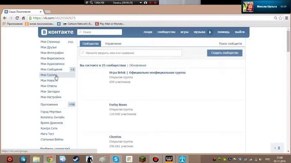
Task: Click the Chrome back arrow
Action: [x=5, y=18]
